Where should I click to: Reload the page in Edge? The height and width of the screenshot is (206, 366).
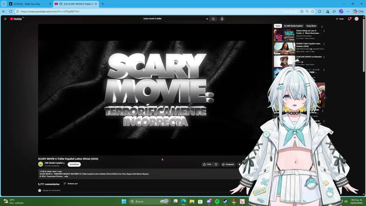point(11,11)
